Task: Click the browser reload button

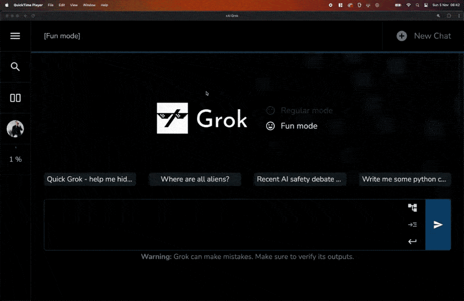Action: click(33, 15)
